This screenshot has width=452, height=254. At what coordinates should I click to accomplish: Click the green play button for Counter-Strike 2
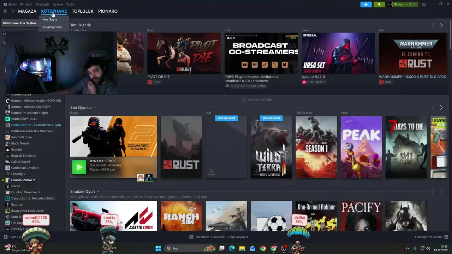pos(79,167)
